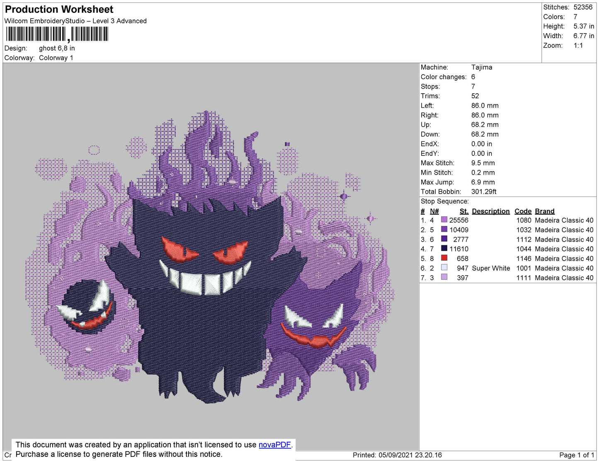Click the Trims value 52
Screen dimensions: 599x463
coord(475,96)
